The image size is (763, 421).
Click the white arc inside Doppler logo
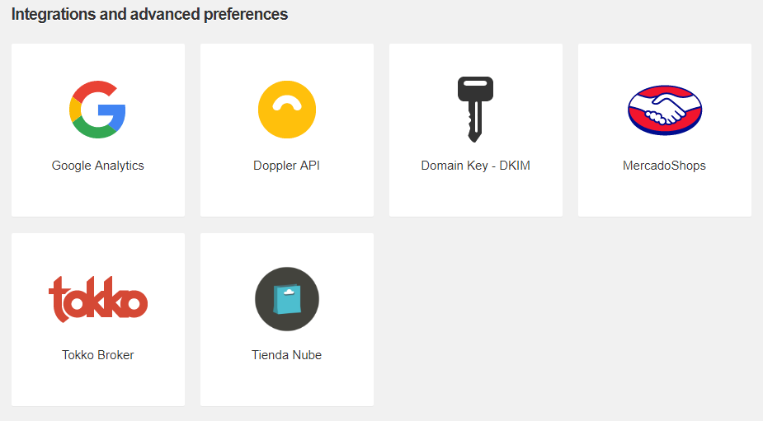pyautogui.click(x=286, y=102)
